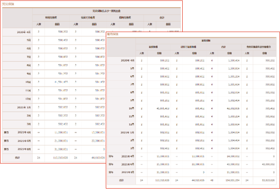Select 11月 row label in 雇用保険 table

click(x=131, y=117)
